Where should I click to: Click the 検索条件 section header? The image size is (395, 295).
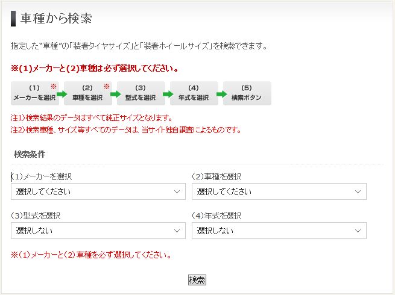(30, 154)
